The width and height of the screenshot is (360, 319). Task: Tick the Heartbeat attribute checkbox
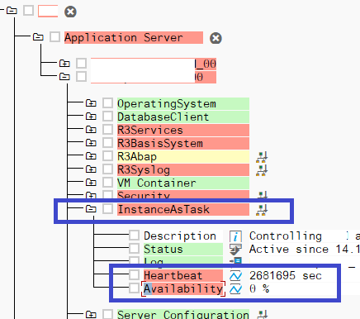pyautogui.click(x=134, y=275)
